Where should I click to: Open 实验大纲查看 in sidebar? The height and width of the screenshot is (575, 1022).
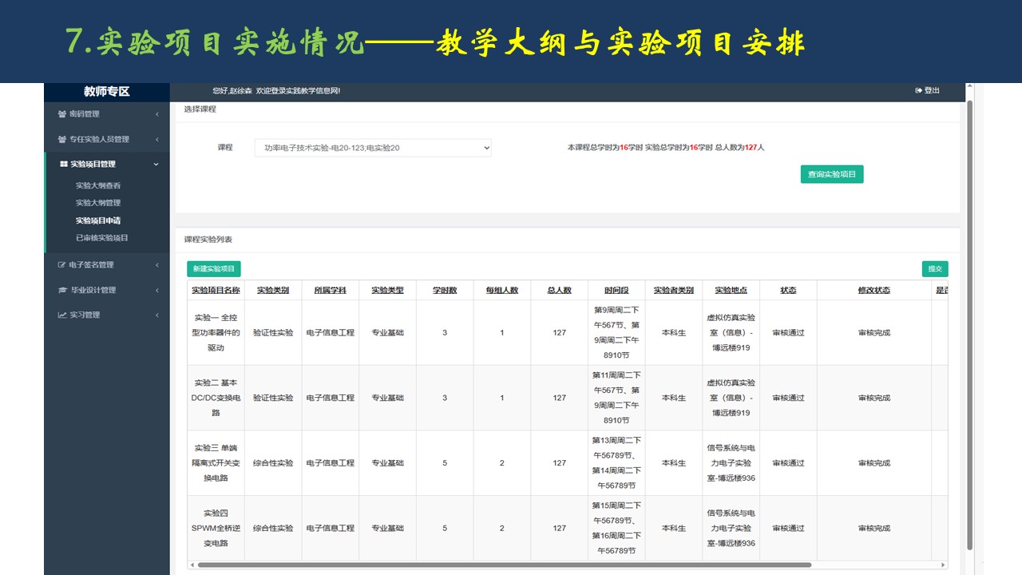[x=98, y=185]
